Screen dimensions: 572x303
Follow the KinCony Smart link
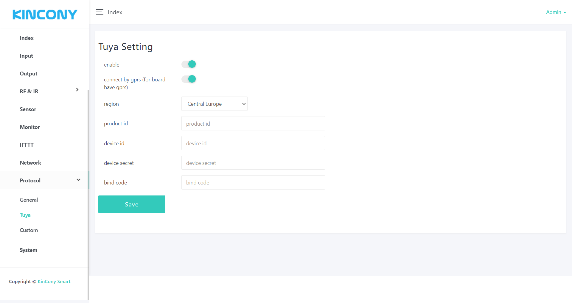54,282
